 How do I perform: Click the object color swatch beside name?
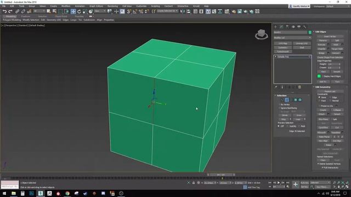(x=310, y=32)
